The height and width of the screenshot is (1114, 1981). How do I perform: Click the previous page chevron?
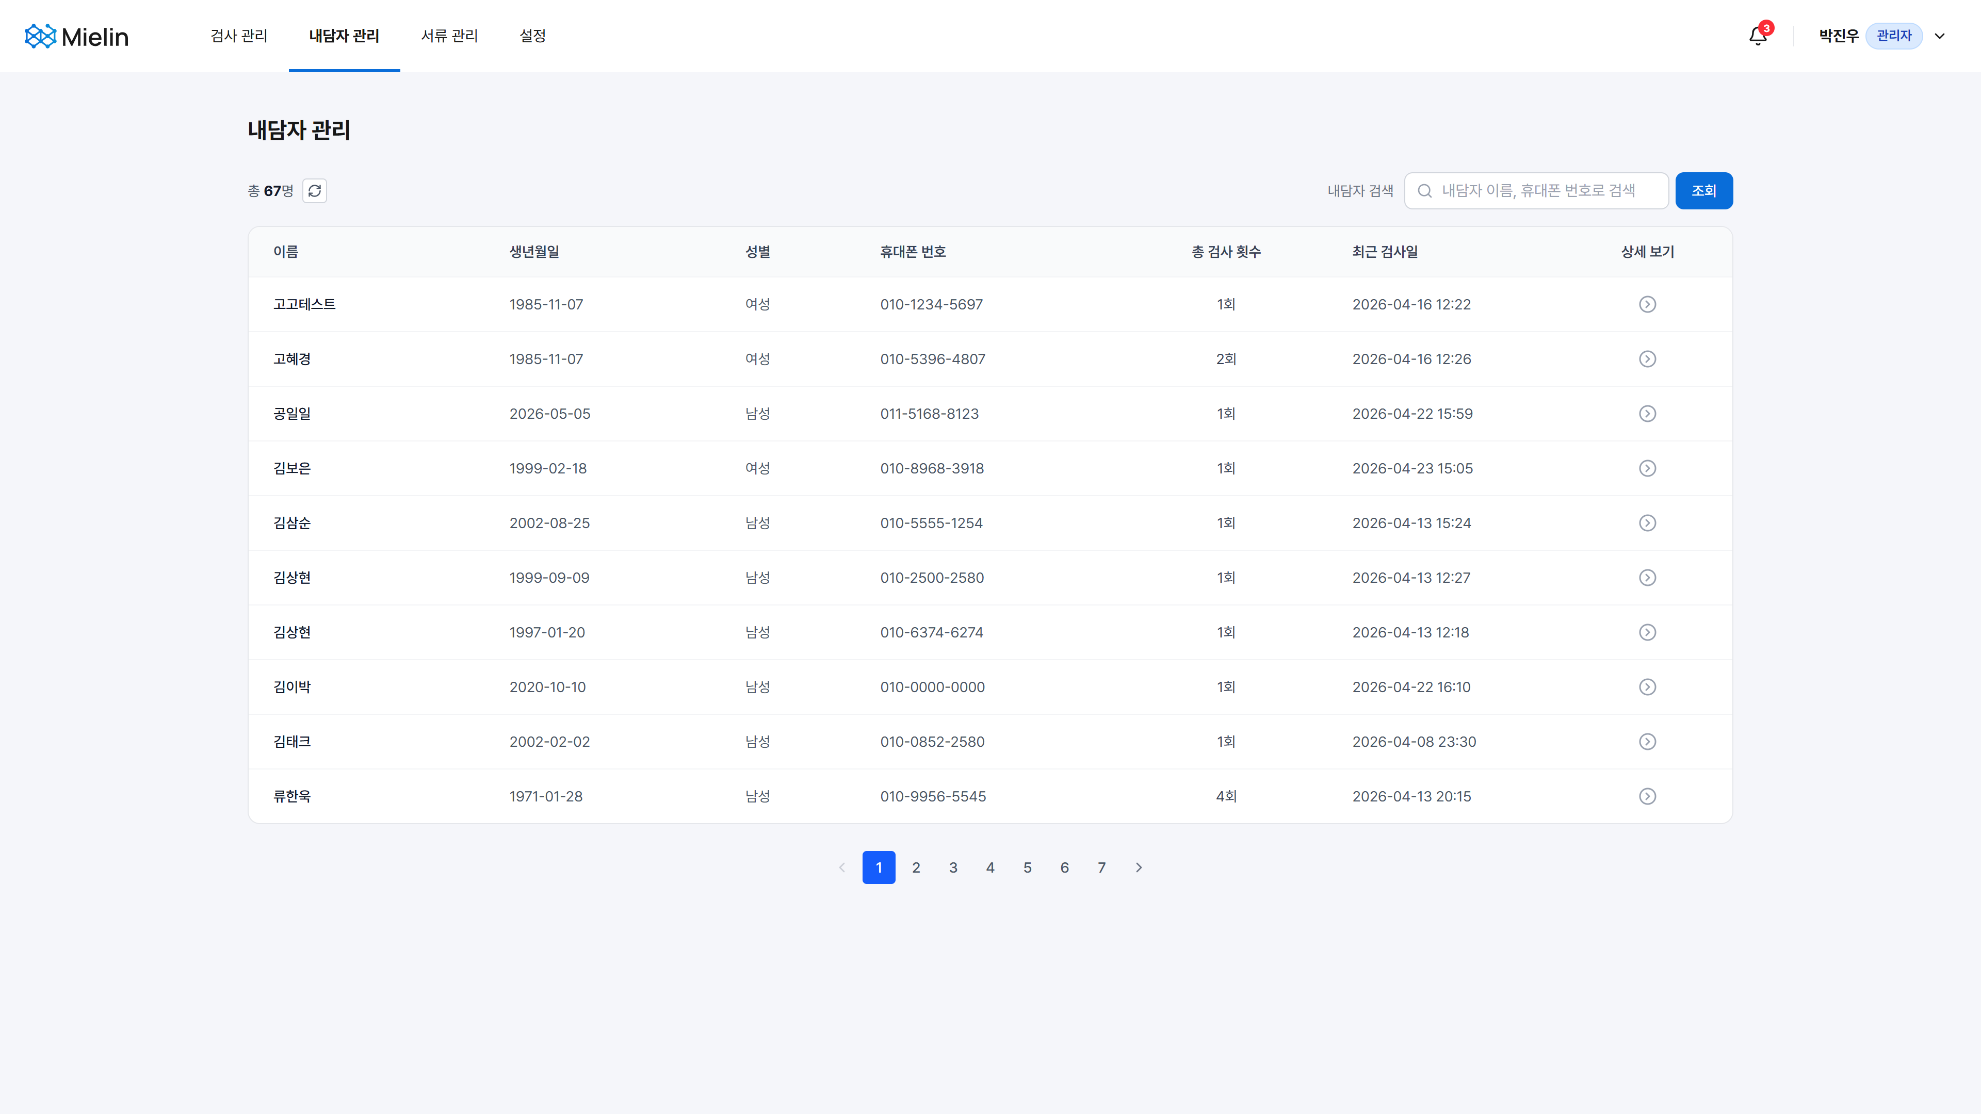pyautogui.click(x=842, y=867)
